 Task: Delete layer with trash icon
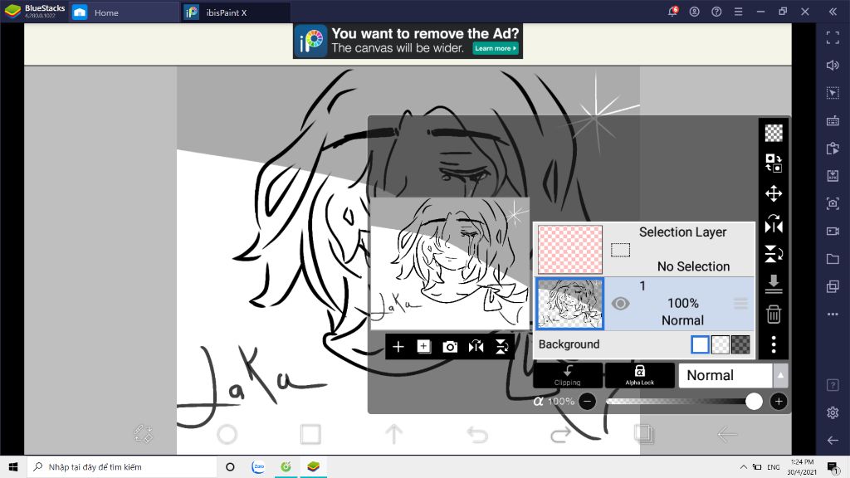(x=774, y=314)
